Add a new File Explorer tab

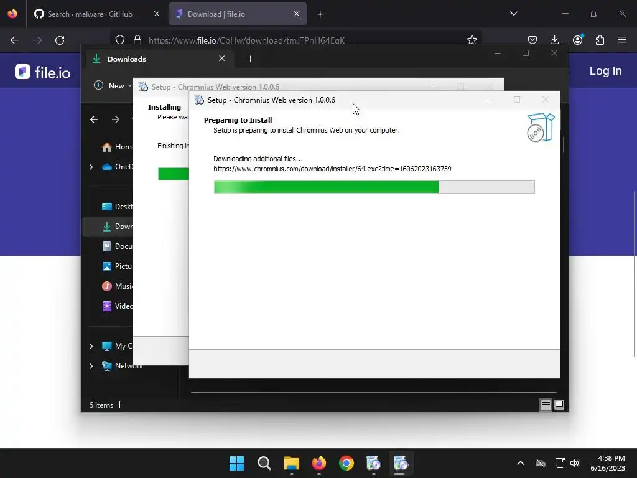(x=250, y=59)
